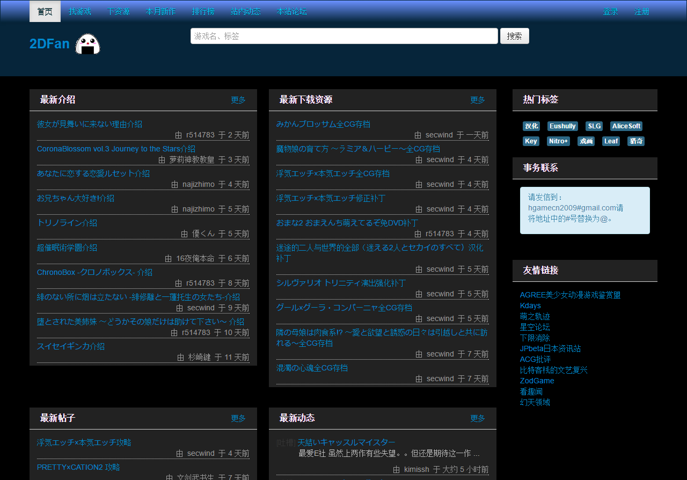Click the 登录 login link
687x480 pixels.
[x=610, y=12]
